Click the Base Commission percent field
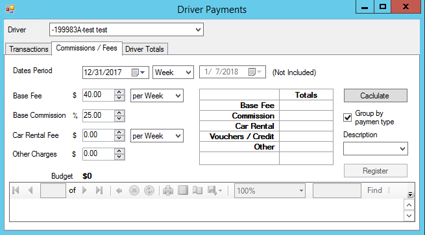Viewport: 425px width, 235px height. point(99,115)
